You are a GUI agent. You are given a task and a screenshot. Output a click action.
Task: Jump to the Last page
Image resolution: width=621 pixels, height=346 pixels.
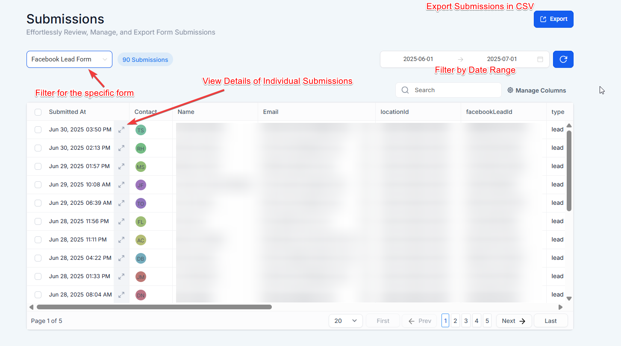point(551,321)
